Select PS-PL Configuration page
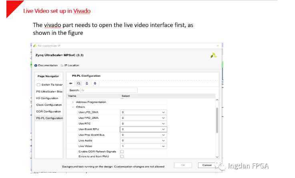295x178 pixels. [x=50, y=118]
